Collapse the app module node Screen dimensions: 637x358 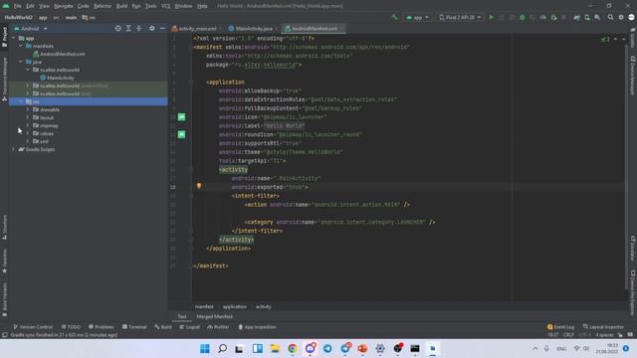click(13, 38)
